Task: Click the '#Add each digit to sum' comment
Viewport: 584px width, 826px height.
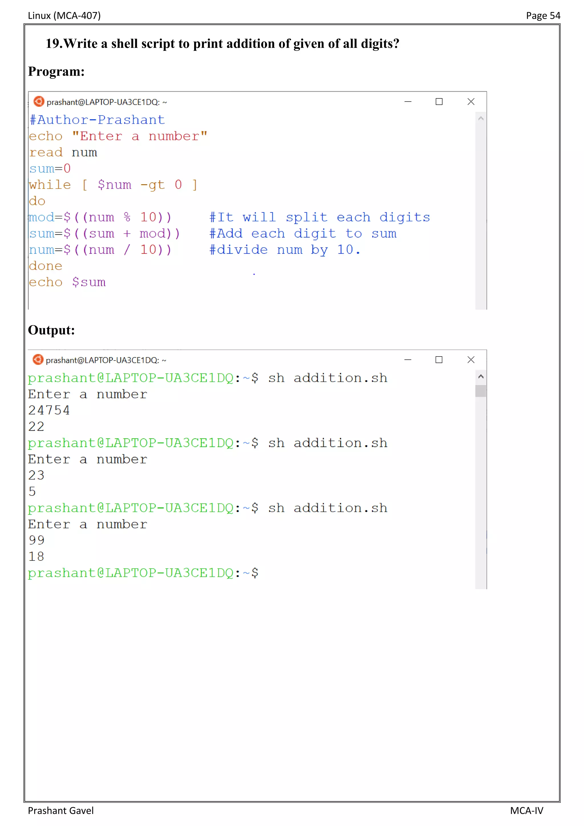Action: (x=303, y=234)
